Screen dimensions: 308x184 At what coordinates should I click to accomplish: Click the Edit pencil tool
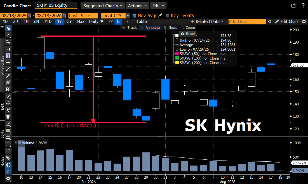[8, 97]
